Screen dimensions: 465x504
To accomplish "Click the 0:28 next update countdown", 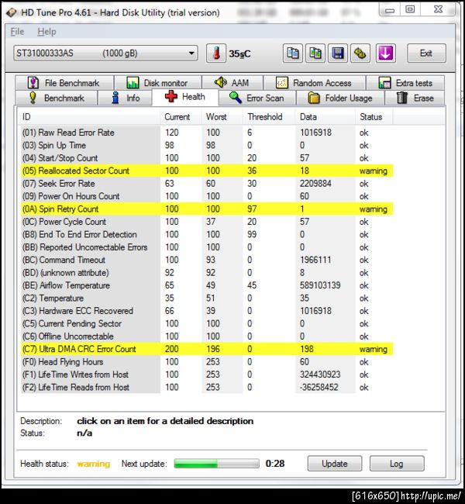I will pyautogui.click(x=275, y=464).
